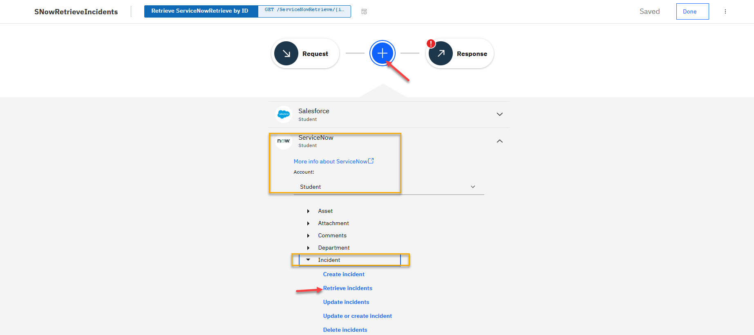Click the Salesforce connector name

pos(314,111)
